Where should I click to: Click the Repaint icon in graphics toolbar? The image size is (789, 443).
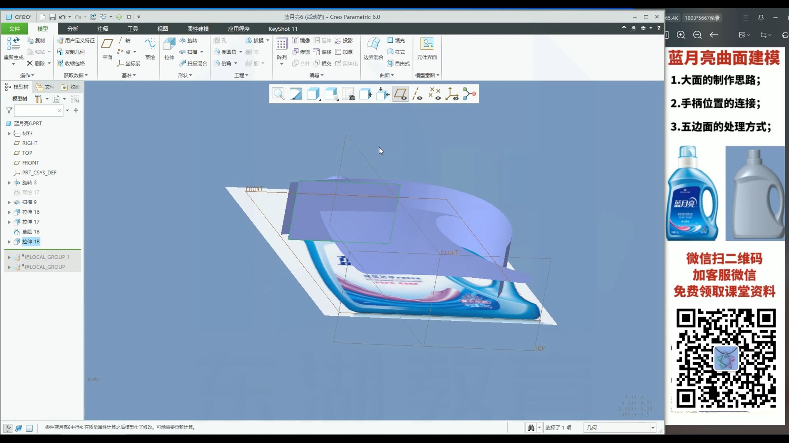click(296, 94)
